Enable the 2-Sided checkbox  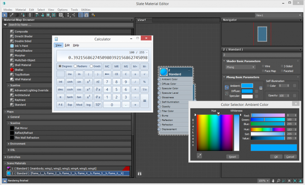(x=282, y=66)
